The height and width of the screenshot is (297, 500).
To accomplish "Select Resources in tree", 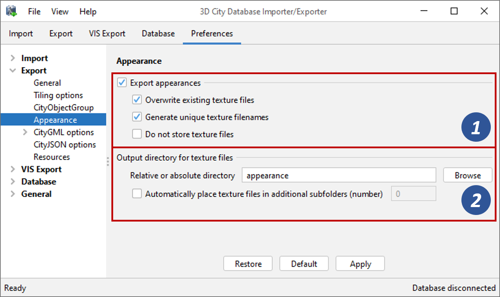I will pyautogui.click(x=52, y=157).
